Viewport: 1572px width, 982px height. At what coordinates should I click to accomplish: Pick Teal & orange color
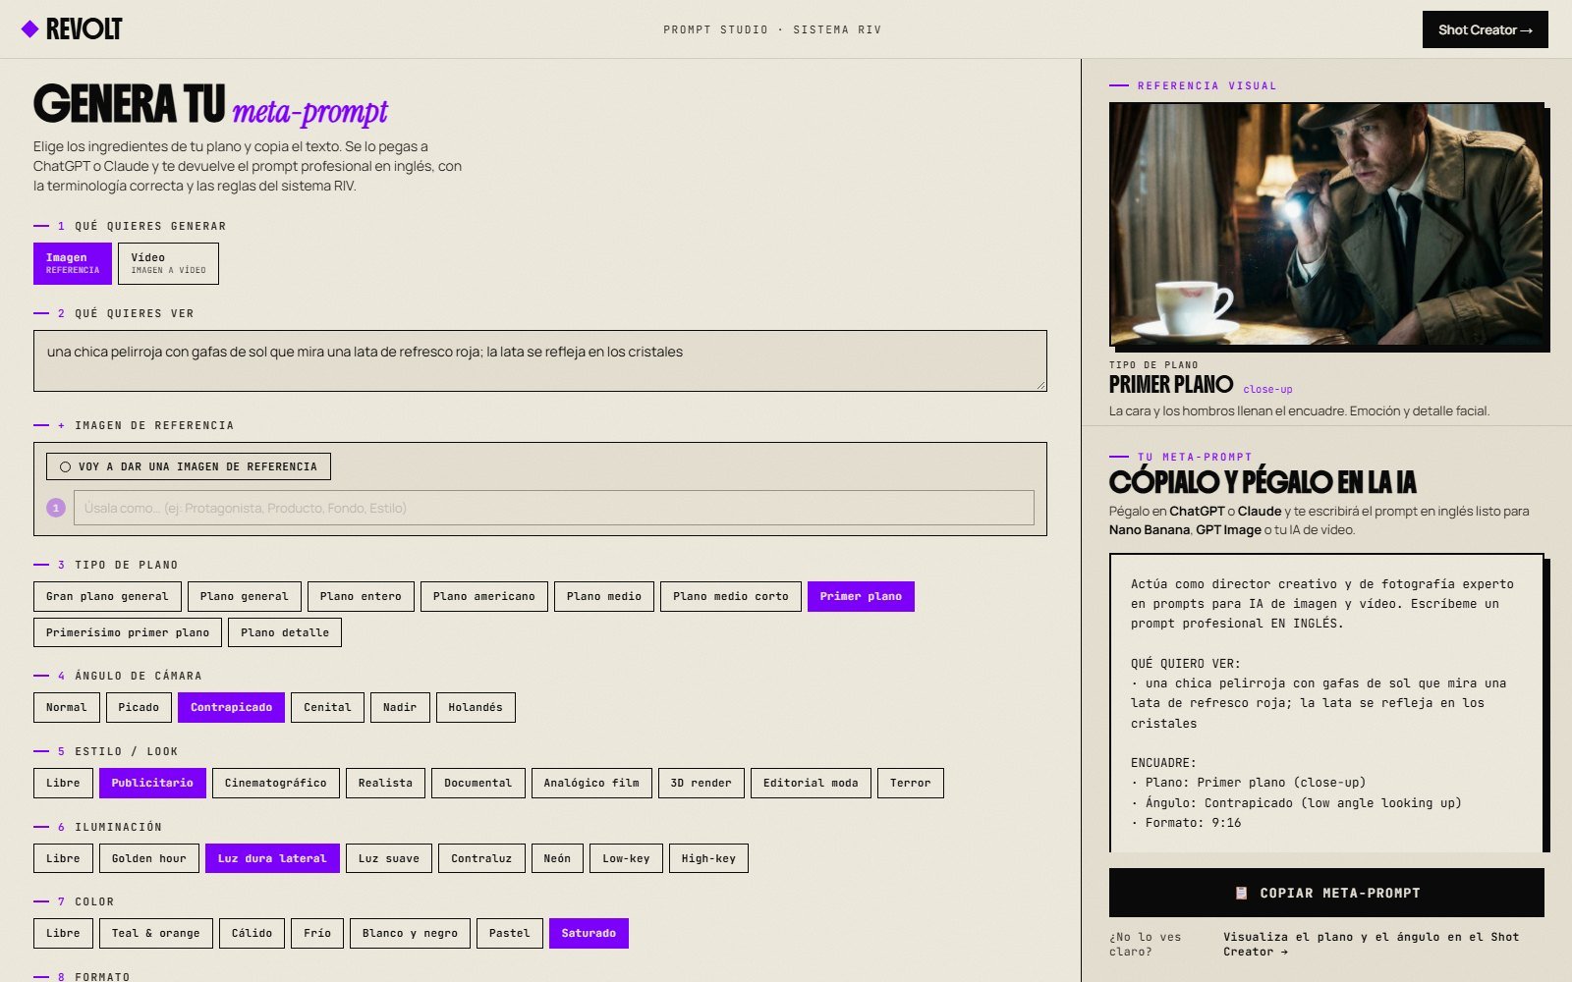[x=156, y=933]
